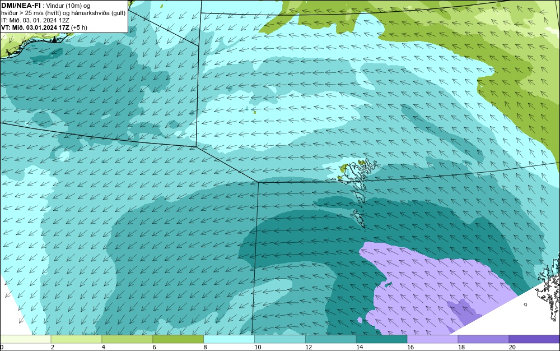Click the "IT: Mið. 03. 01. 2024 12Z" line

pyautogui.click(x=35, y=20)
